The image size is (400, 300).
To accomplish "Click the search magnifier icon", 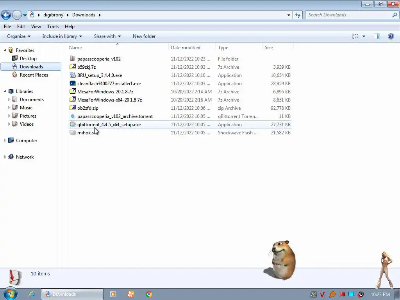I will 395,15.
